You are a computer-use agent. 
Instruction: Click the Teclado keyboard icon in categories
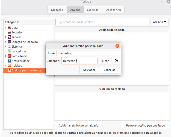9,32
